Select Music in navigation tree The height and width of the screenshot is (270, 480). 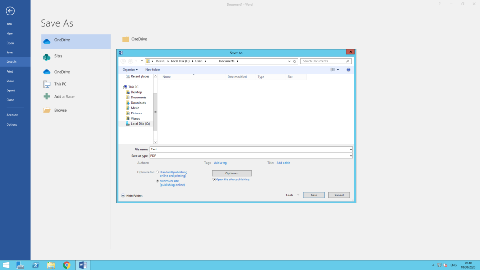point(135,108)
